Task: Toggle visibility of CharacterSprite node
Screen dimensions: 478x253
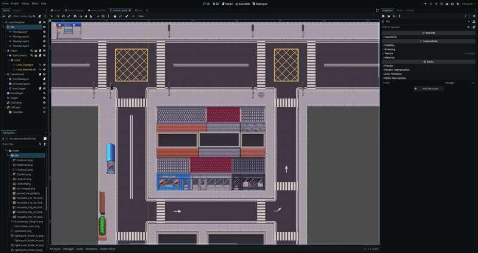Action: pyautogui.click(x=44, y=84)
